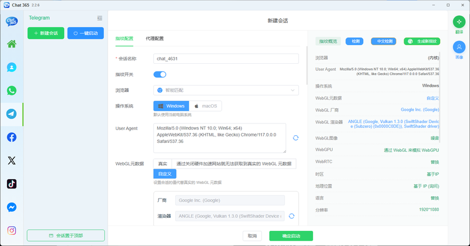
Task: Open the translation (翻译) tool icon
Action: (x=459, y=22)
